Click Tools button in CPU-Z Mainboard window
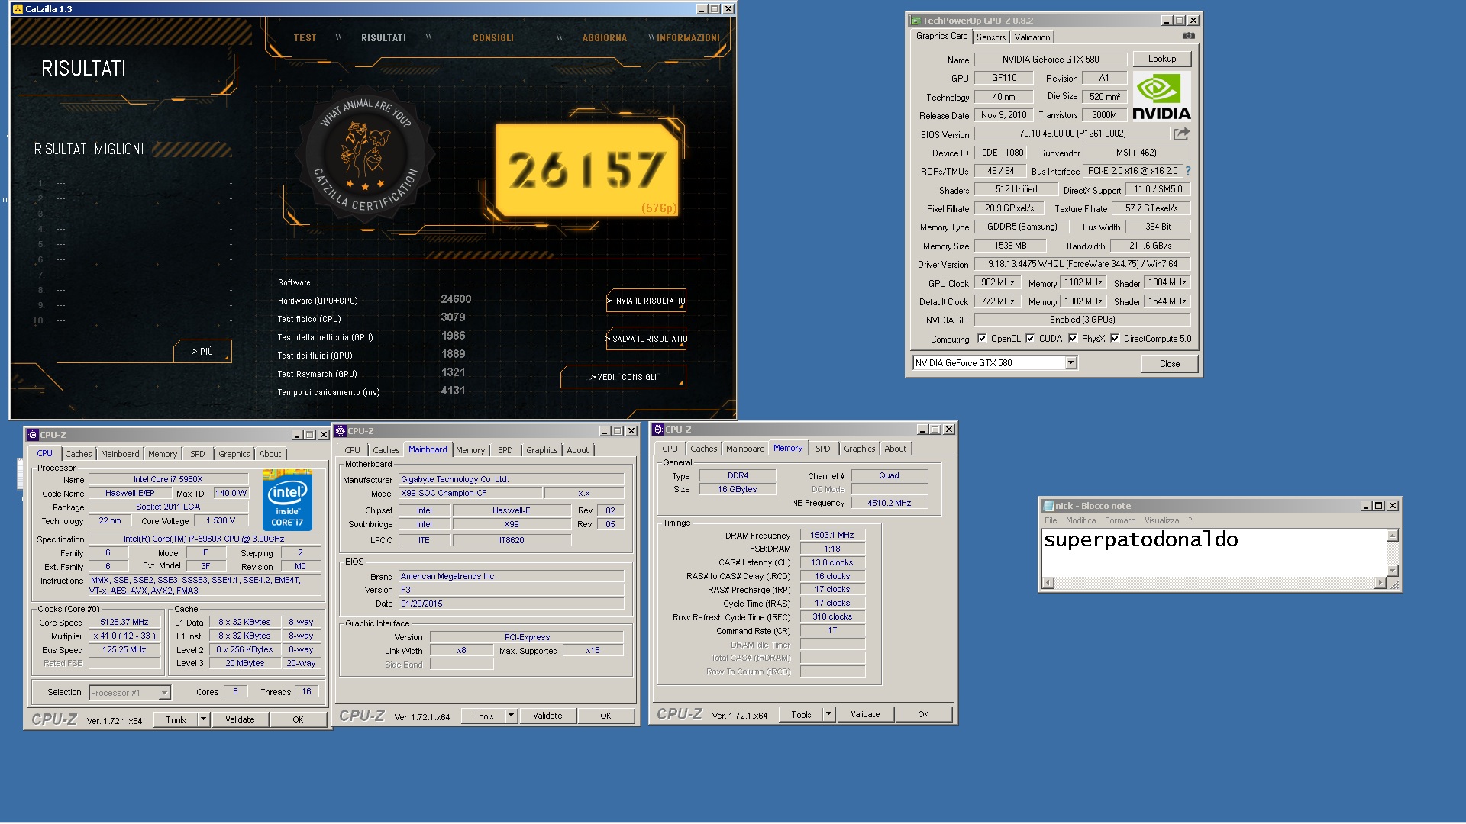This screenshot has height=824, width=1466. pyautogui.click(x=483, y=716)
